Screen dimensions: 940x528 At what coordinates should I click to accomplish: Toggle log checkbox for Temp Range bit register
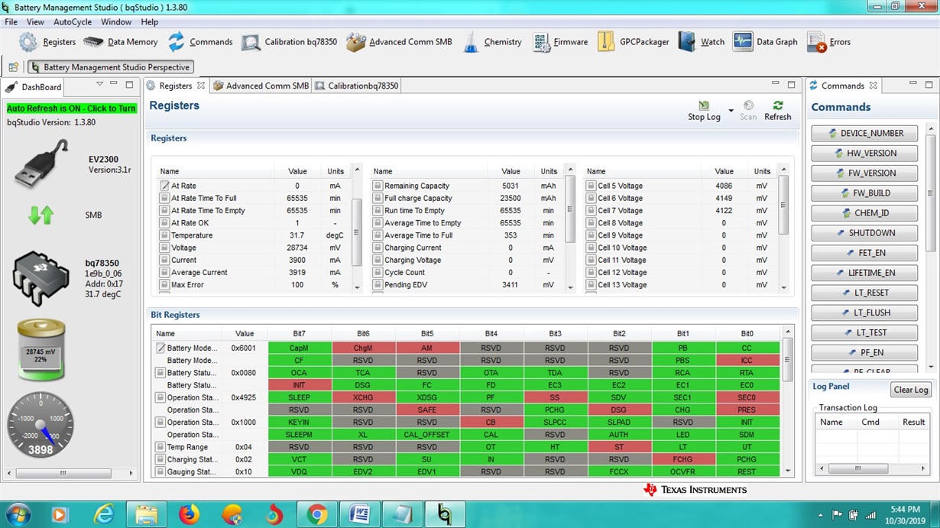pyautogui.click(x=160, y=447)
